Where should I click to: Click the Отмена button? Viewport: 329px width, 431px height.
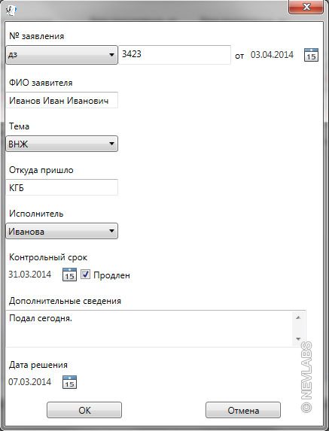(243, 410)
